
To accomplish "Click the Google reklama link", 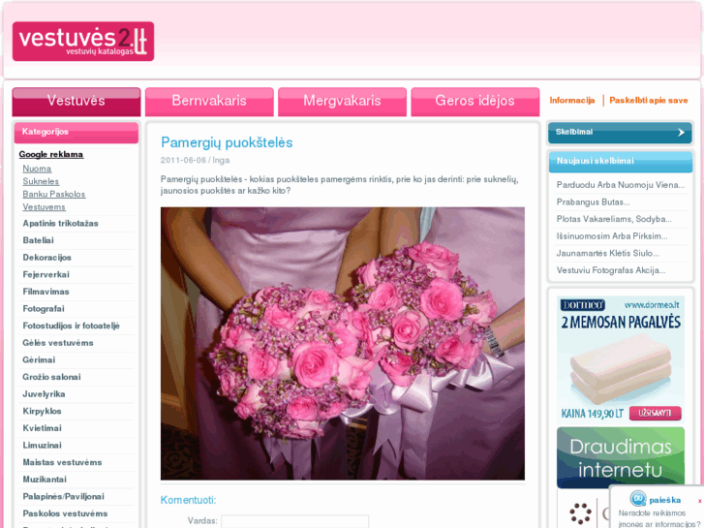I will 51,154.
